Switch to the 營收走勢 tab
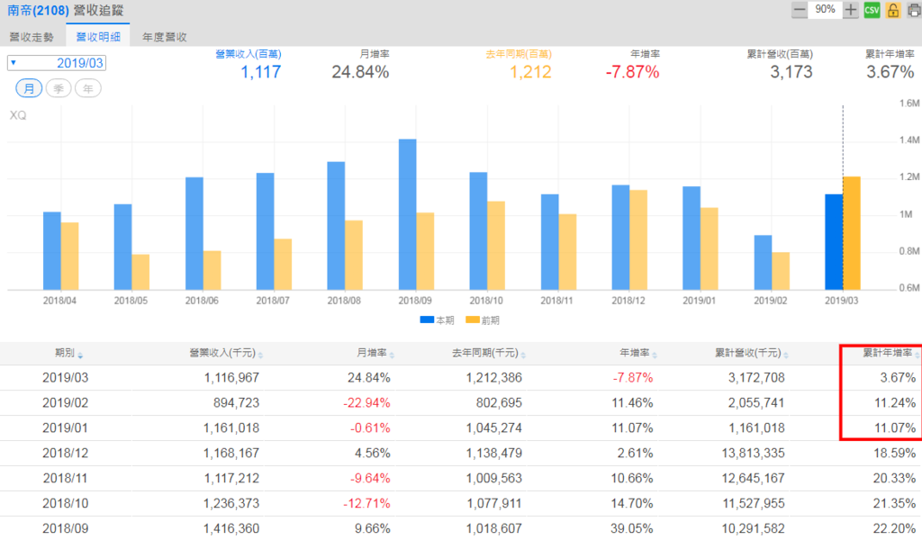This screenshot has width=922, height=540. tap(32, 37)
